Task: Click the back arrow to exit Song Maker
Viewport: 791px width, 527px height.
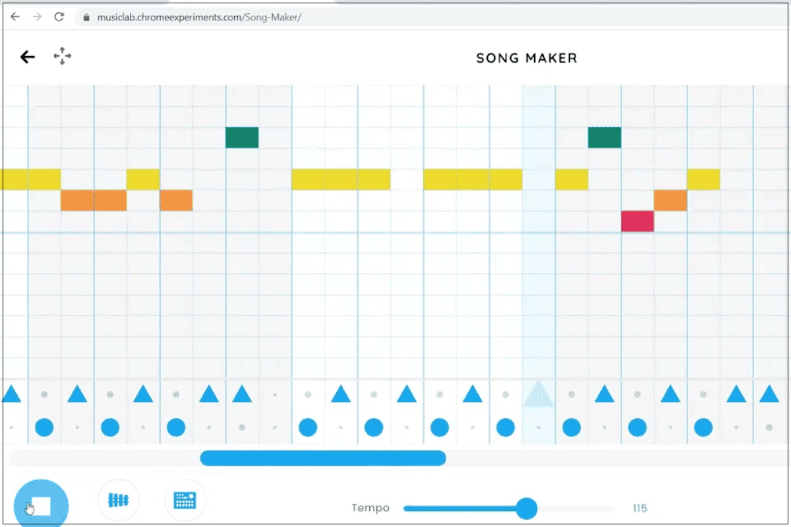Action: click(27, 57)
